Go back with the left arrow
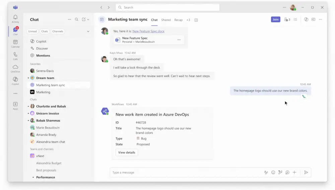335x190 pixels. (x=101, y=7)
